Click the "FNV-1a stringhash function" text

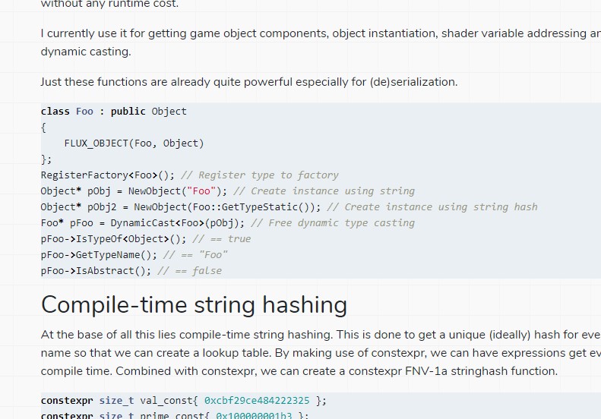[481, 371]
